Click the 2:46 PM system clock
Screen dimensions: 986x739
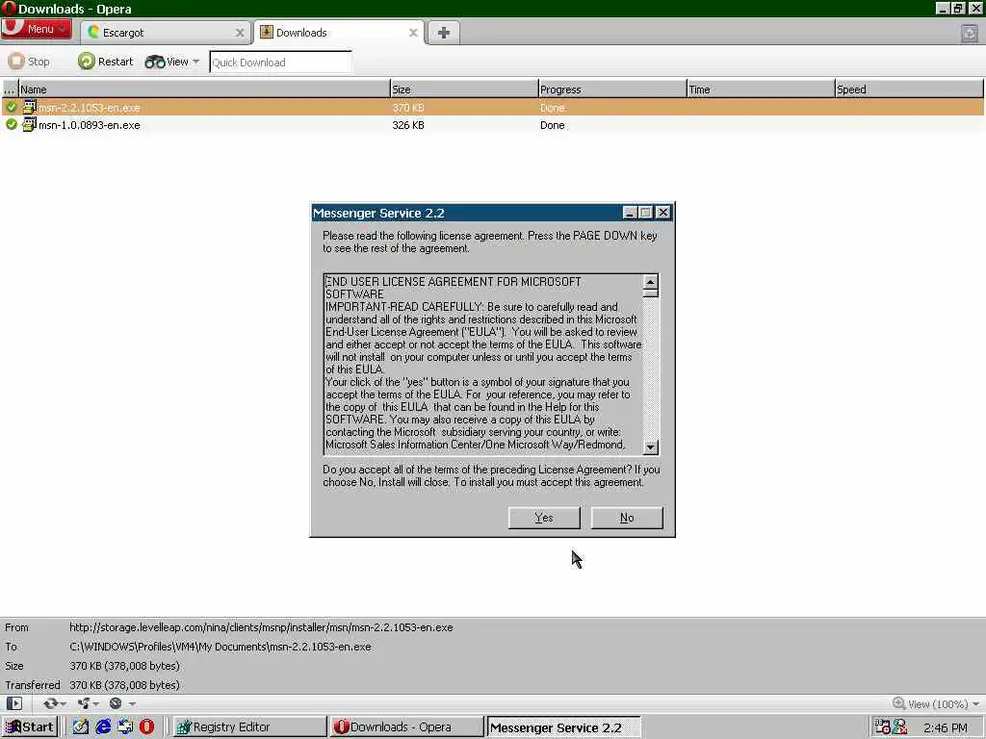(x=946, y=727)
